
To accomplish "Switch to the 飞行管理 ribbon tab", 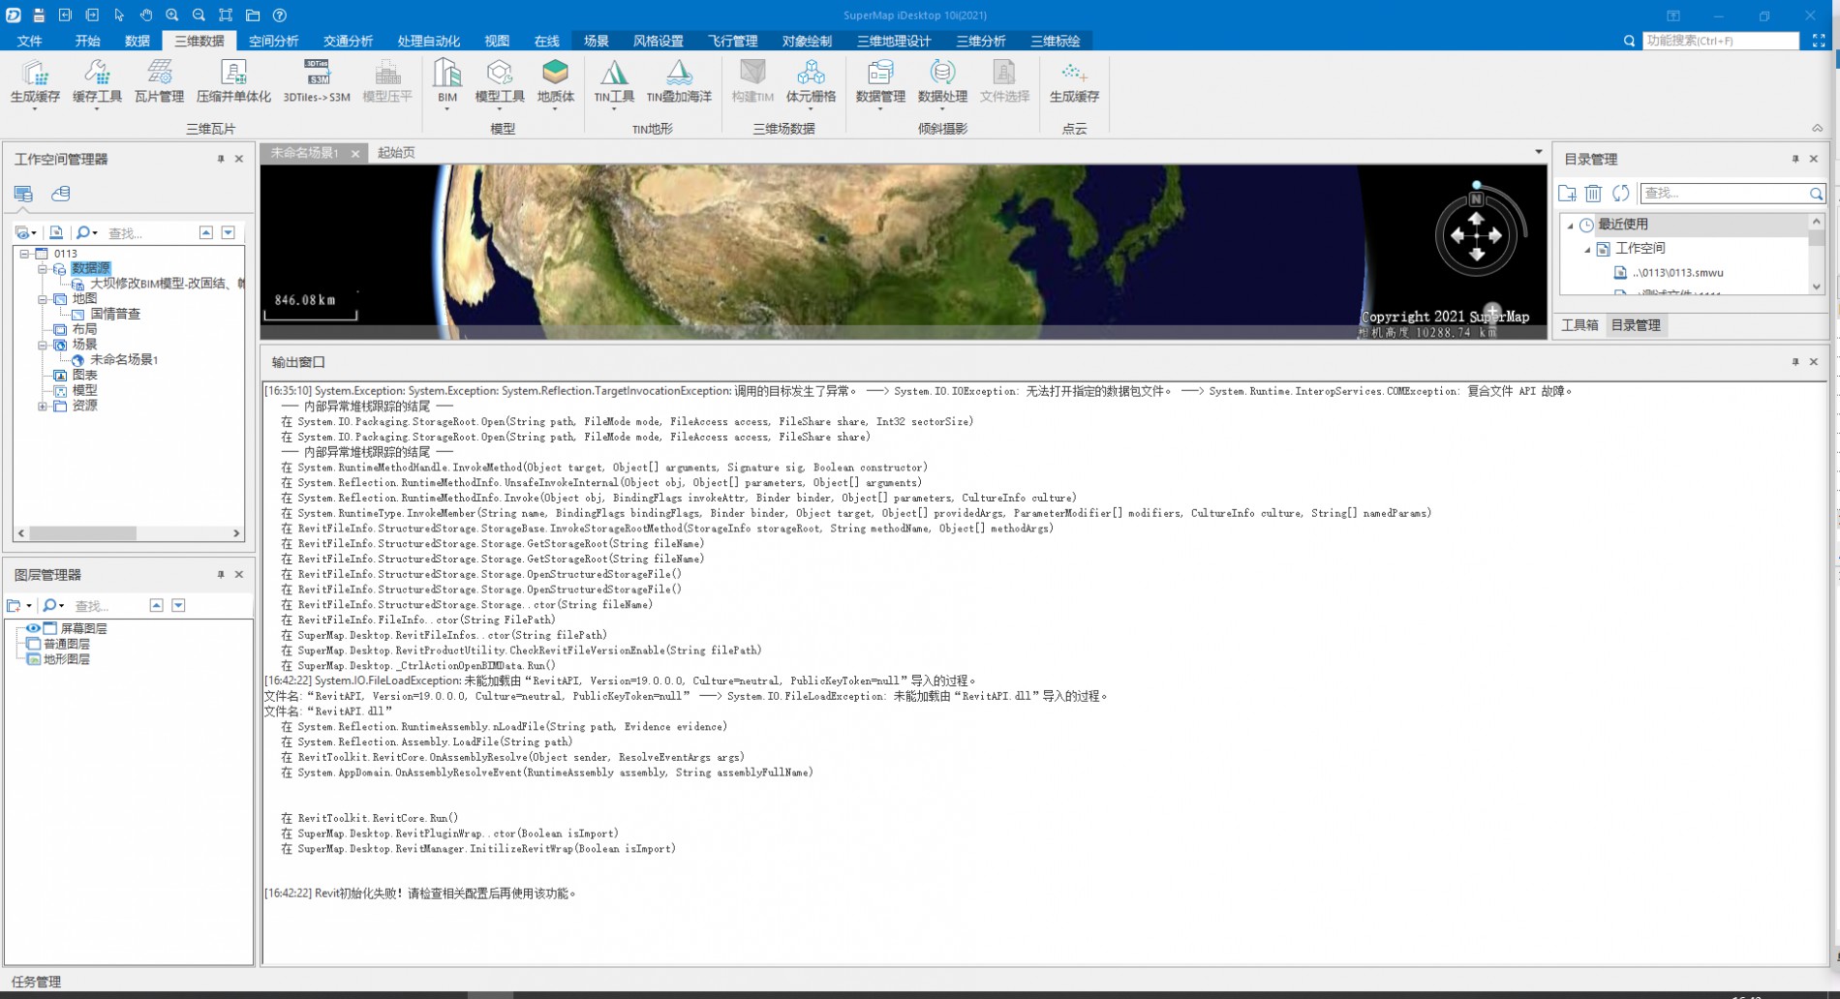I will (x=732, y=41).
